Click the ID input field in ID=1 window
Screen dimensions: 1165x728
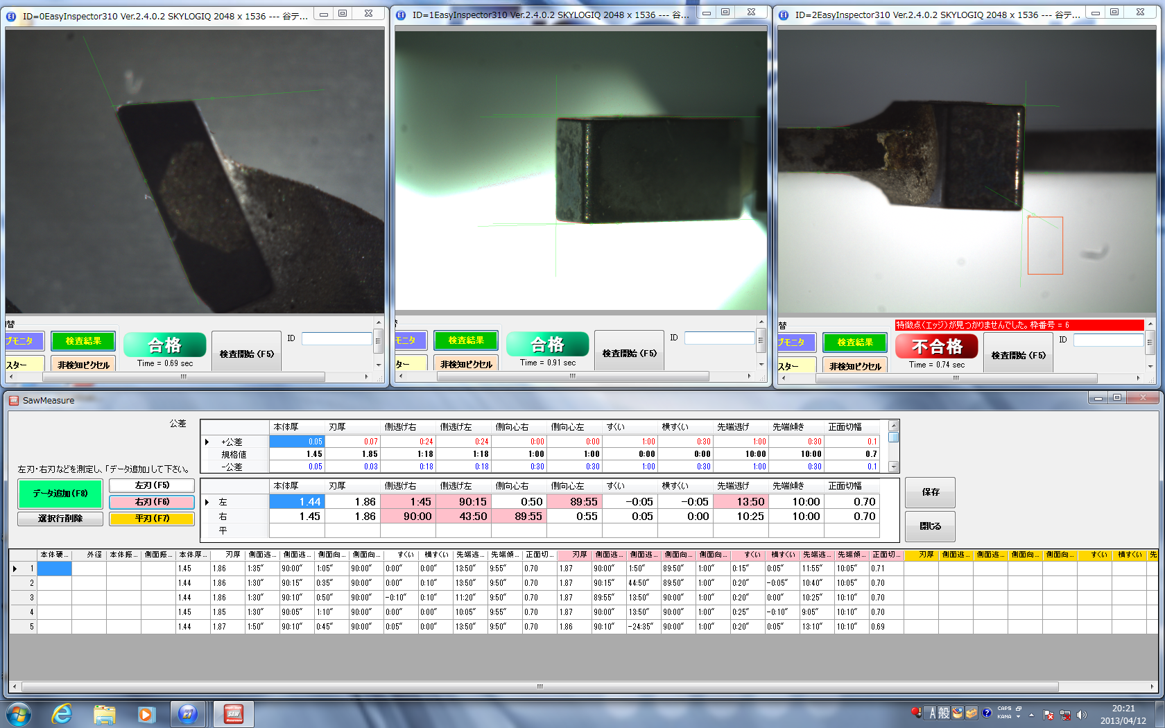[x=720, y=338]
